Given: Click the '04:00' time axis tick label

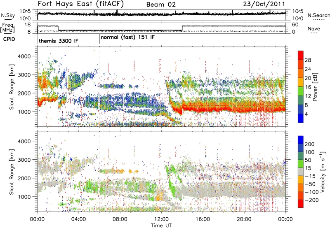Looking at the screenshot, I should tap(79, 219).
